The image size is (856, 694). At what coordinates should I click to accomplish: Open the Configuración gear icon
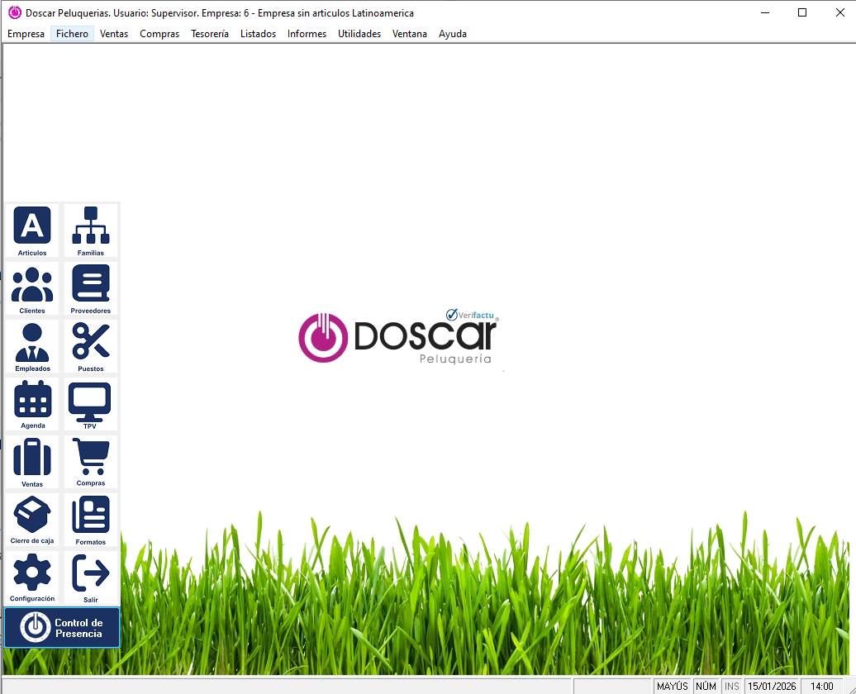point(32,577)
